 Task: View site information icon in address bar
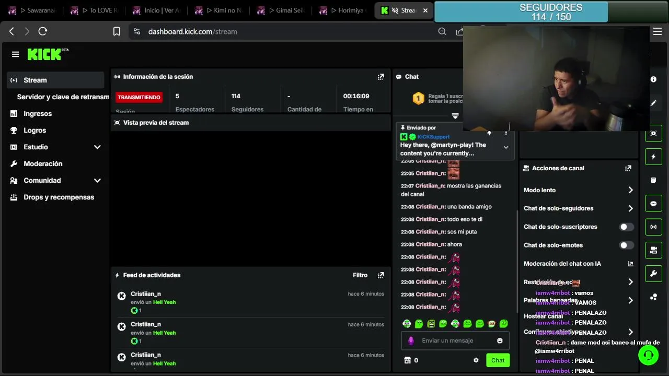137,31
